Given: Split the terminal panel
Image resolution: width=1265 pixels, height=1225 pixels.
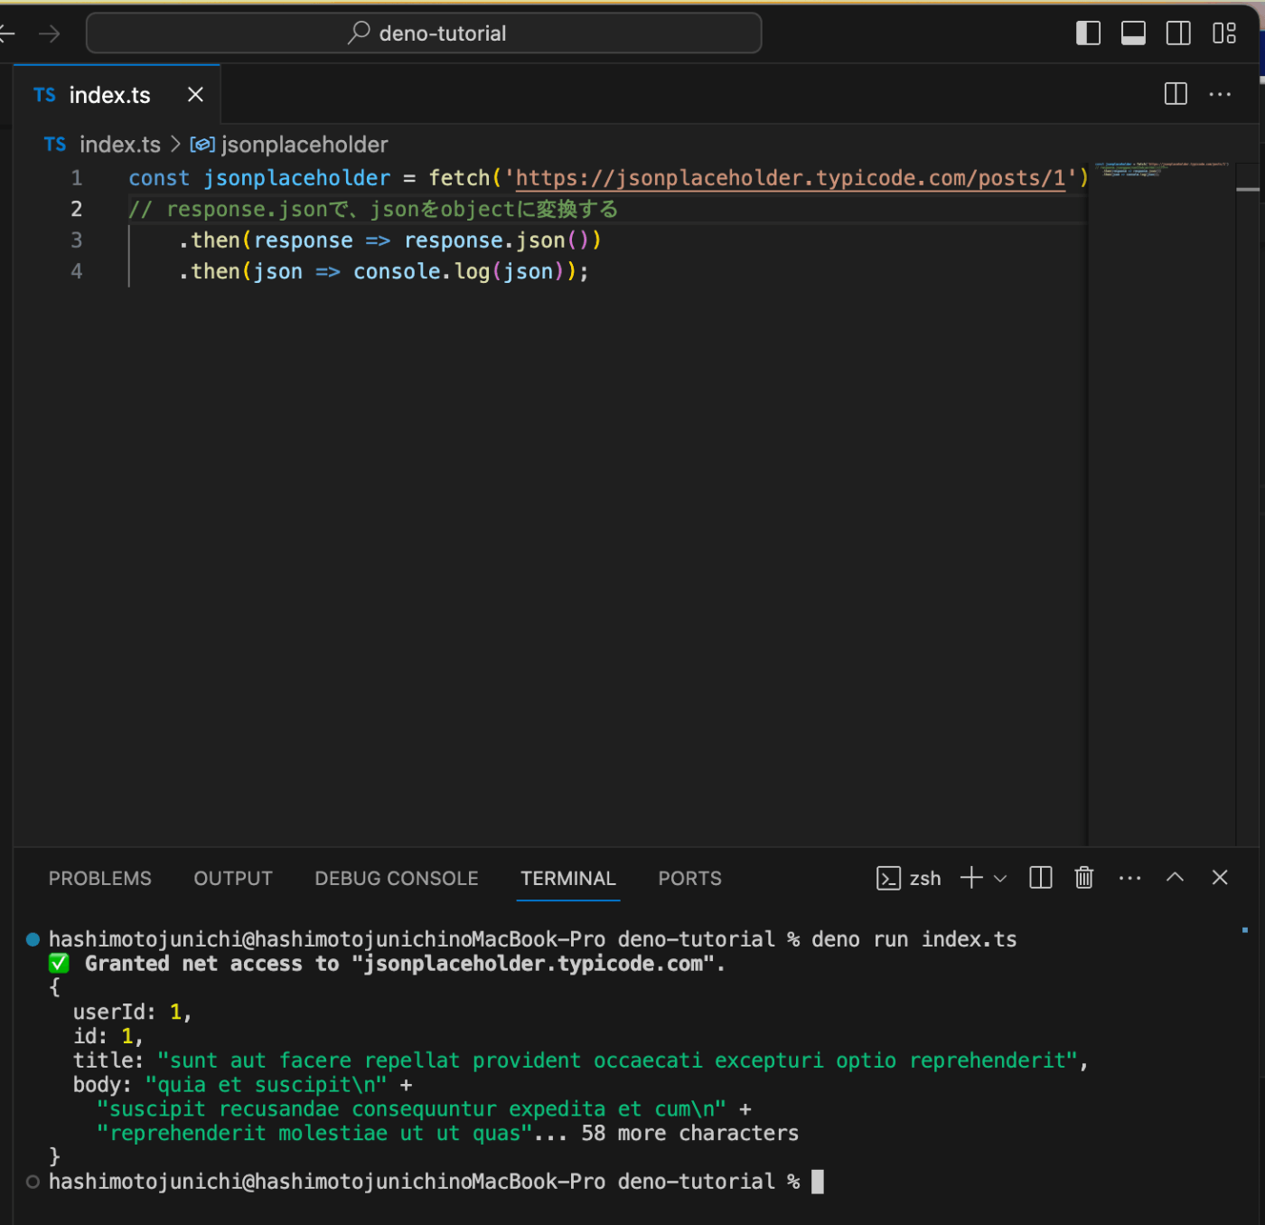Looking at the screenshot, I should (x=1040, y=878).
